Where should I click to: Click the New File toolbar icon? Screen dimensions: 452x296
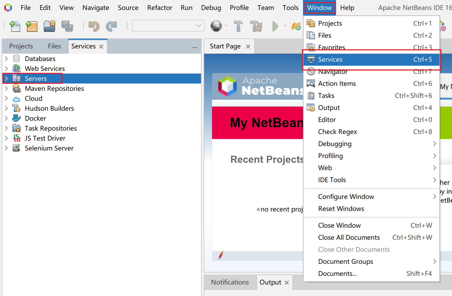coord(15,26)
